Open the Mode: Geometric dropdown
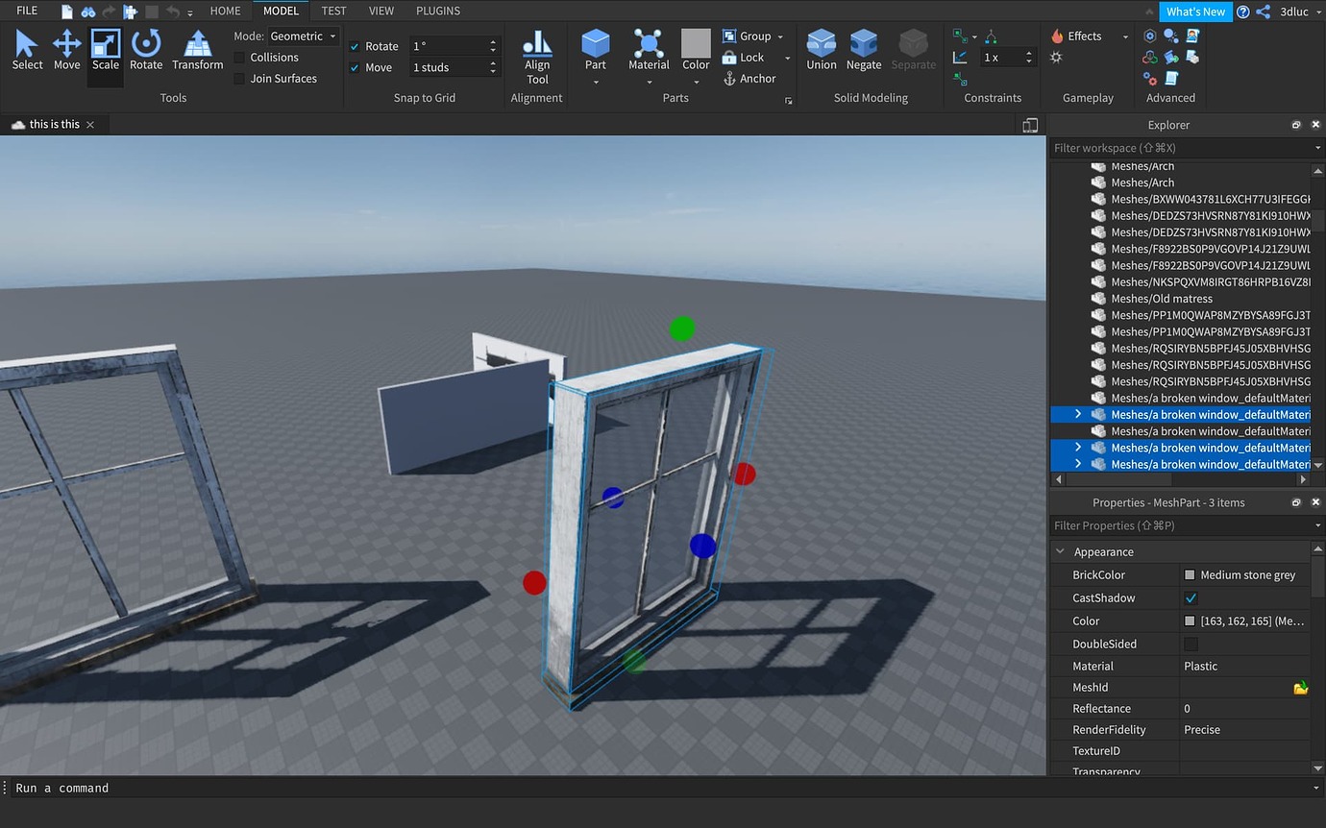Viewport: 1326px width, 828px height. pos(303,35)
